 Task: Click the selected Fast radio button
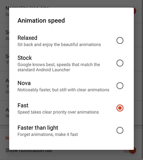point(120,108)
